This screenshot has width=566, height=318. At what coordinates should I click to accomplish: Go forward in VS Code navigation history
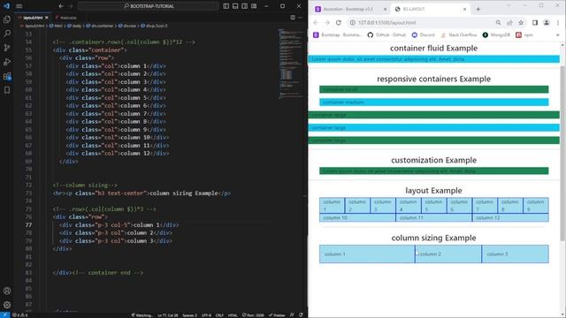coord(71,6)
